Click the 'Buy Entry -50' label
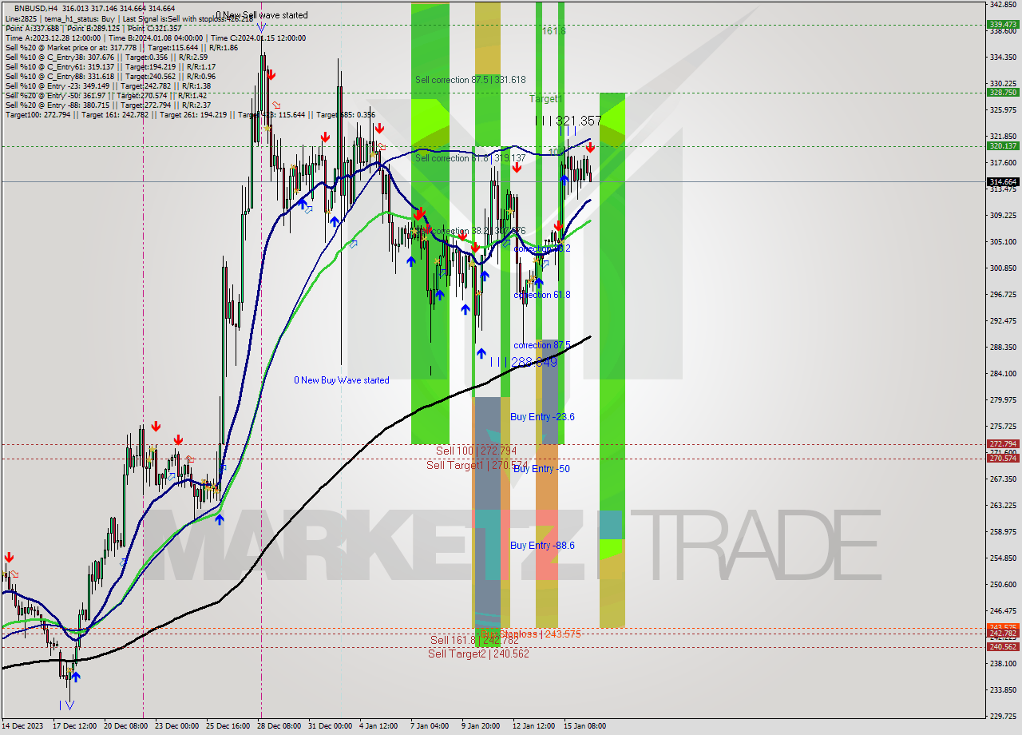Viewport: 1022px width, 735px height. [541, 469]
